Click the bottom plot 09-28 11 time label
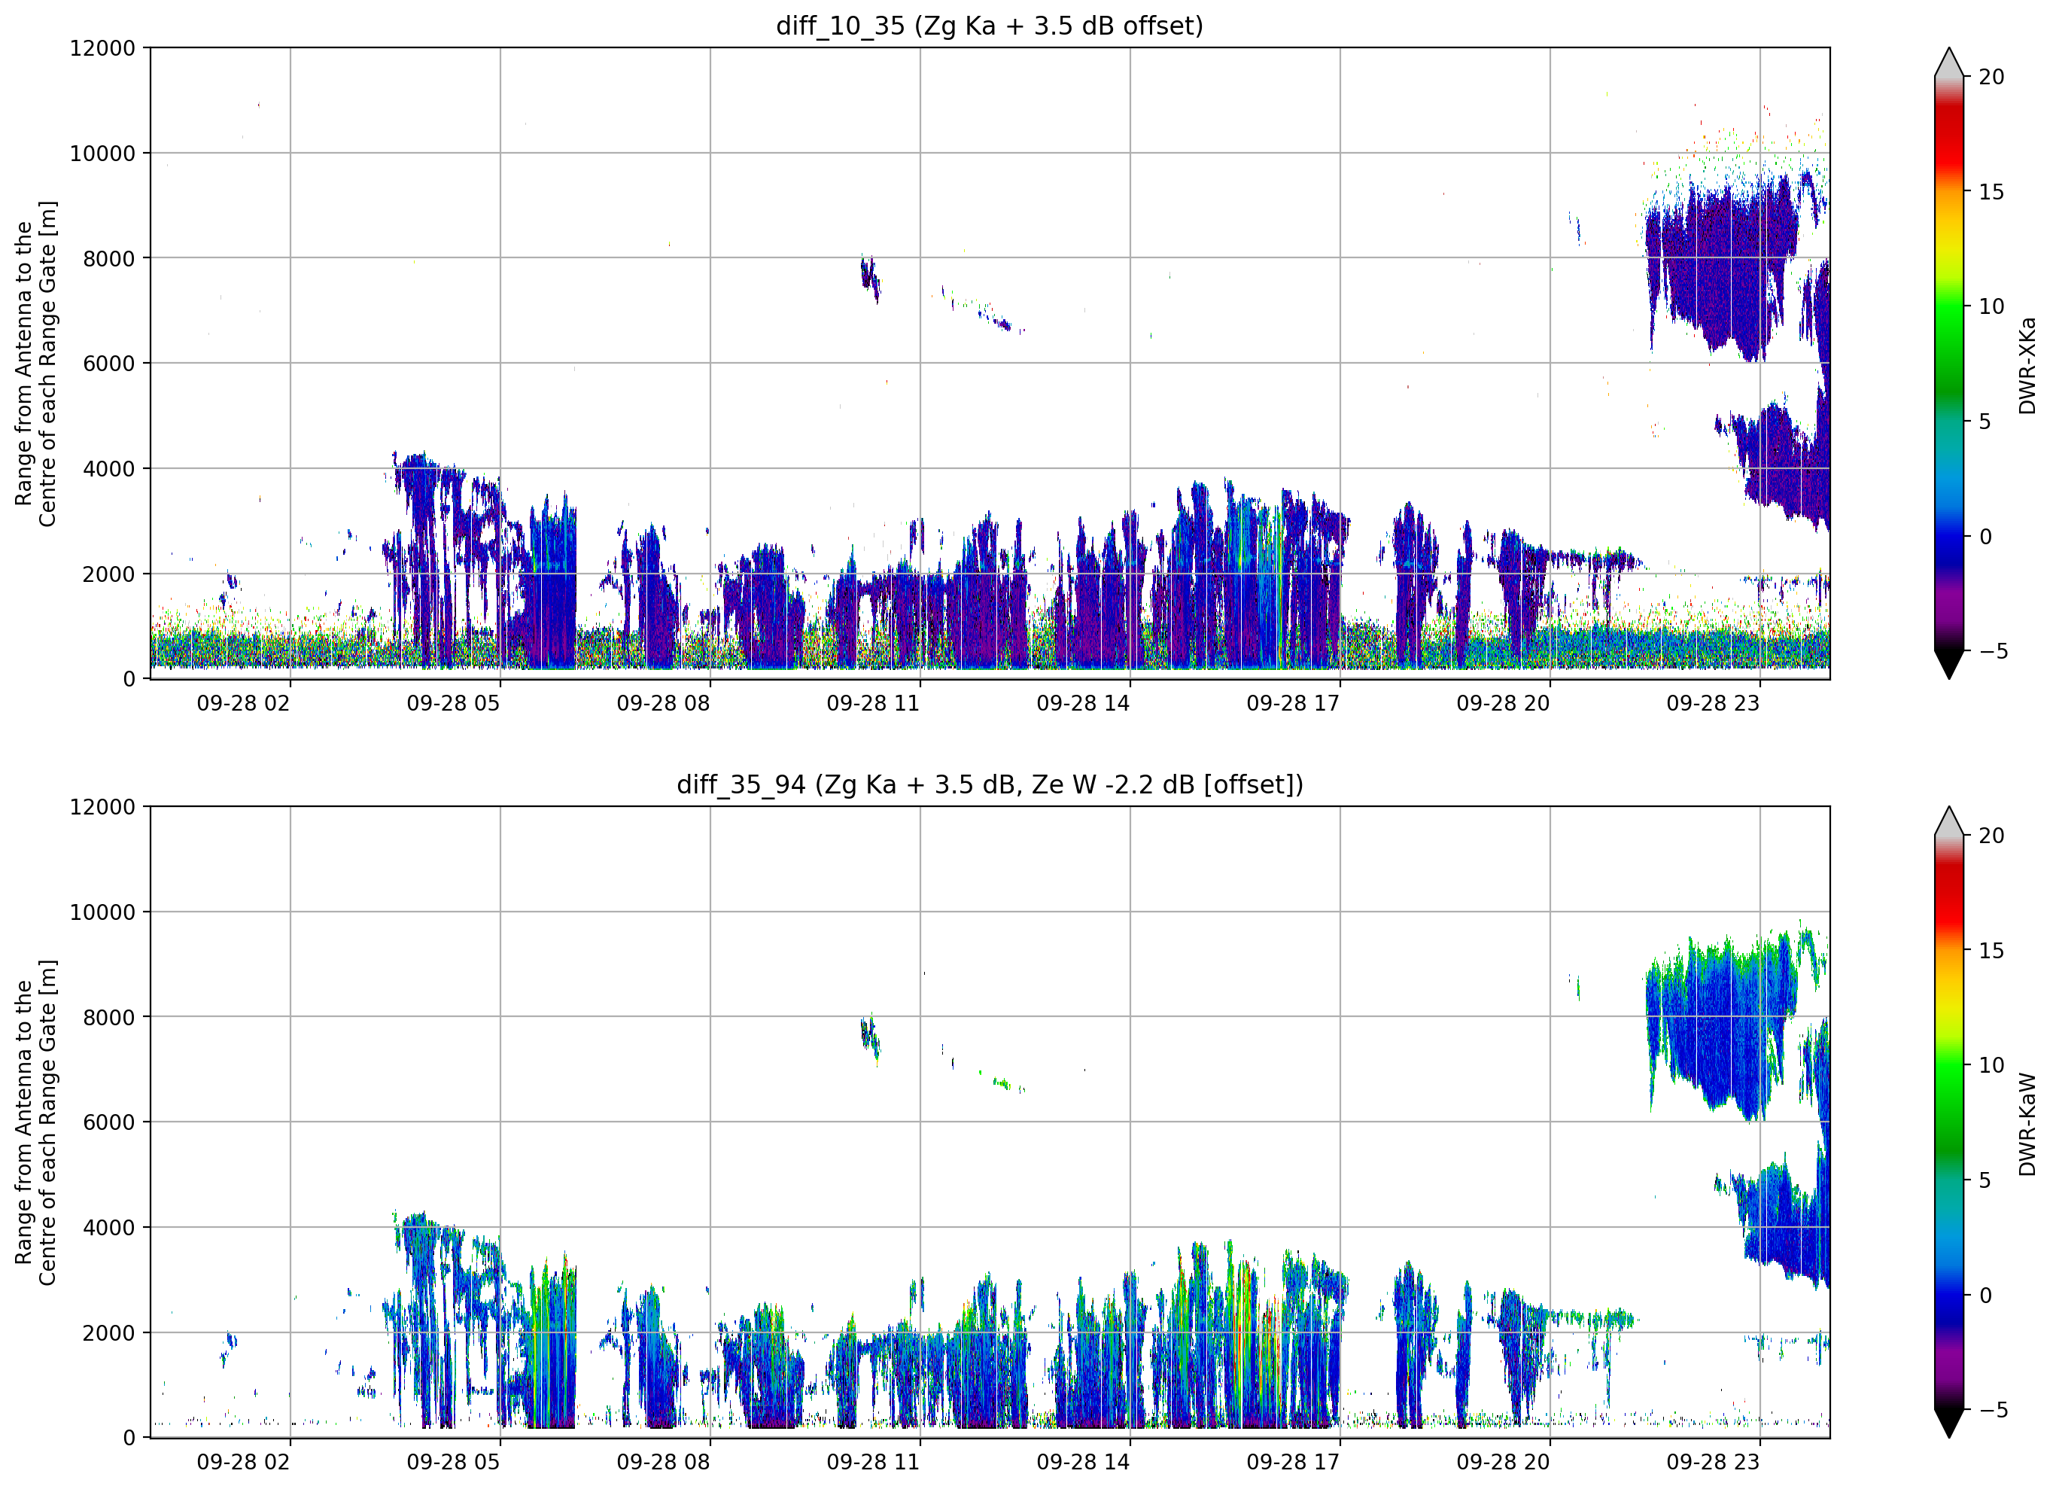Image resolution: width=2053 pixels, height=1489 pixels. tap(874, 1463)
